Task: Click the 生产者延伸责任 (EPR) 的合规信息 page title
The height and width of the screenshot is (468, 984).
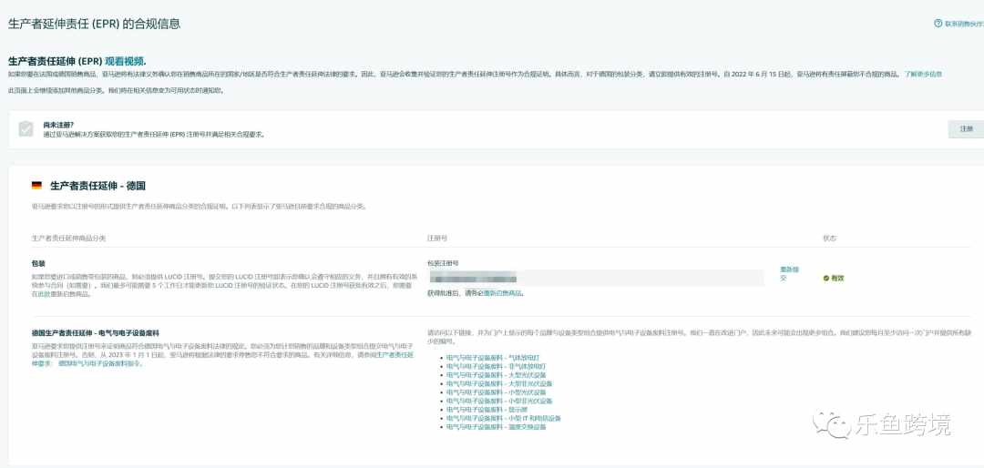Action: [x=95, y=24]
